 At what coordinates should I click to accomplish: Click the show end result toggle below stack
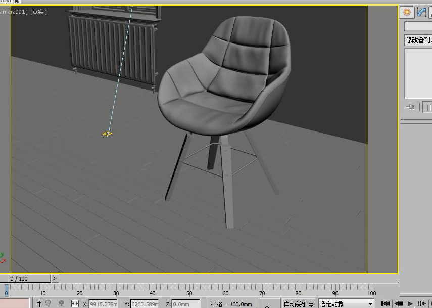pos(427,107)
